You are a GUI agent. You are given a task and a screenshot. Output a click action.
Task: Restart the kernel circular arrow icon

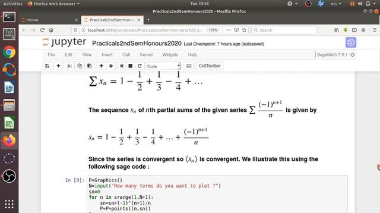(x=140, y=66)
